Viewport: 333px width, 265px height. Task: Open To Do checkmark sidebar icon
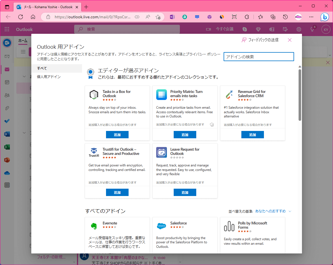[7, 121]
